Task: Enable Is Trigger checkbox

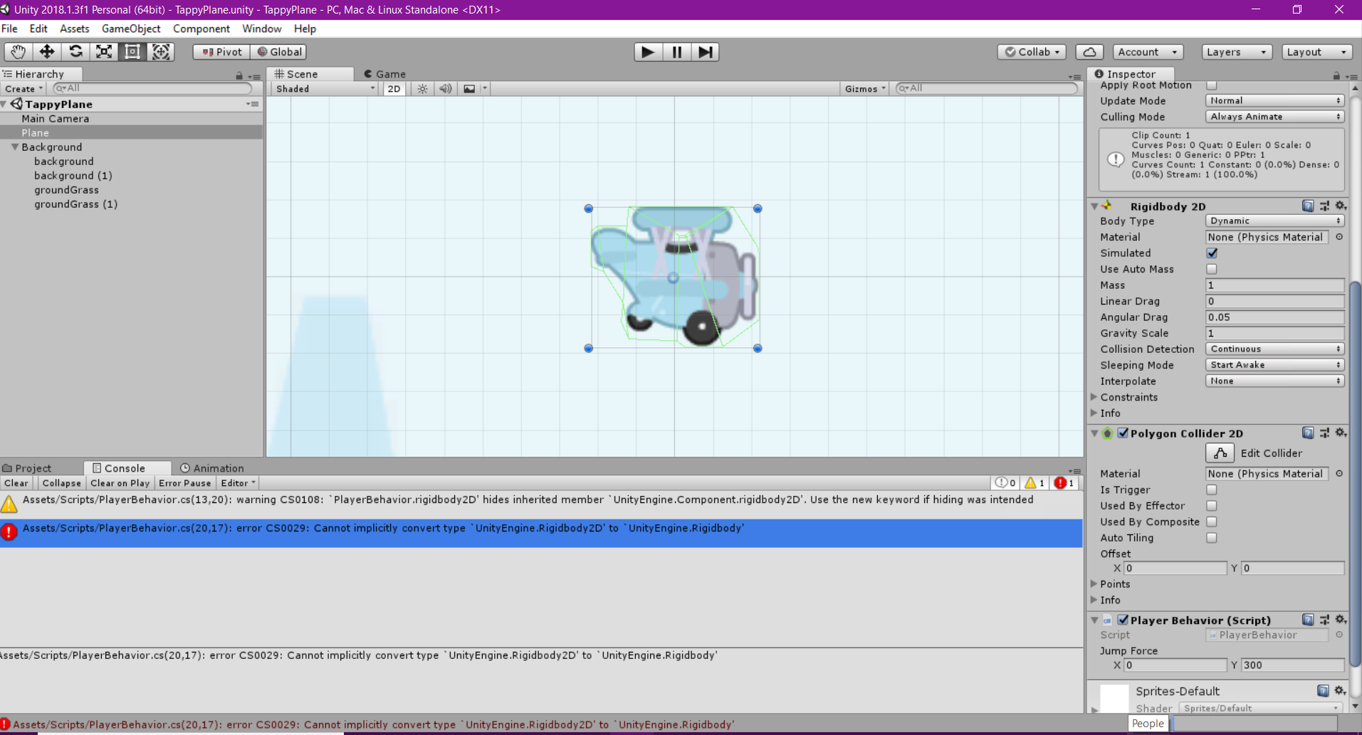Action: tap(1212, 490)
